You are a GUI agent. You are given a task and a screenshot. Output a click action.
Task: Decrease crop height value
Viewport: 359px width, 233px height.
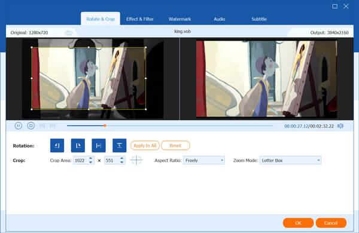click(122, 162)
